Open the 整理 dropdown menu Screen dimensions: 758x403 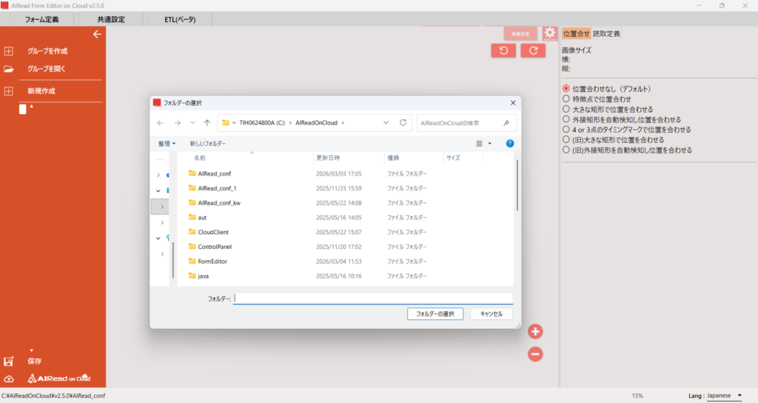coord(167,144)
